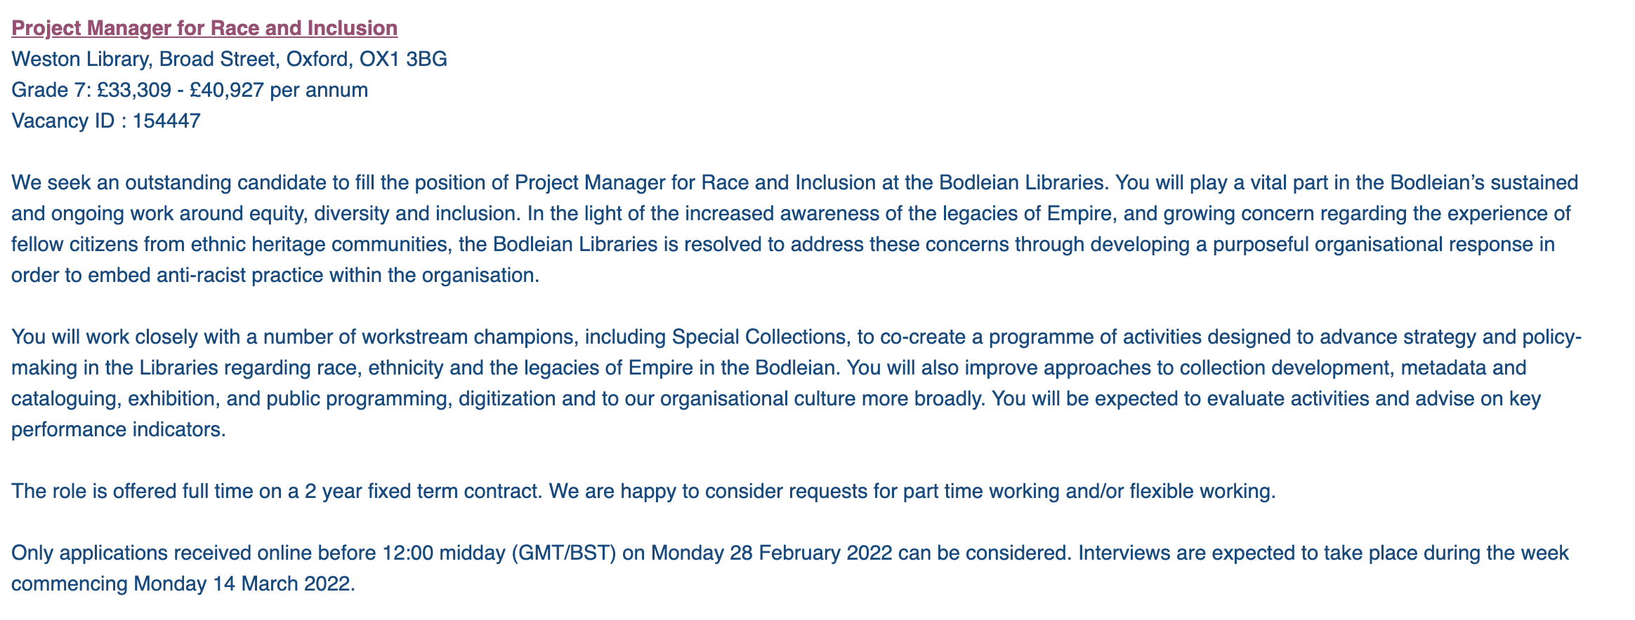The width and height of the screenshot is (1635, 620).
Task: Open the Project Manager for Race and Inclusion link
Action: tap(204, 28)
